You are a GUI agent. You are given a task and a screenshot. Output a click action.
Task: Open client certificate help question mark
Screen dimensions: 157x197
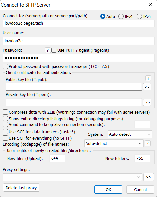coord(148,78)
